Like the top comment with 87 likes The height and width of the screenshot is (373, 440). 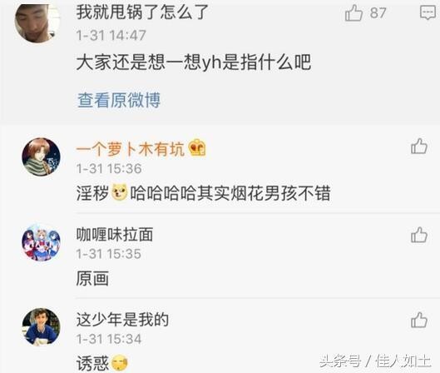(353, 13)
